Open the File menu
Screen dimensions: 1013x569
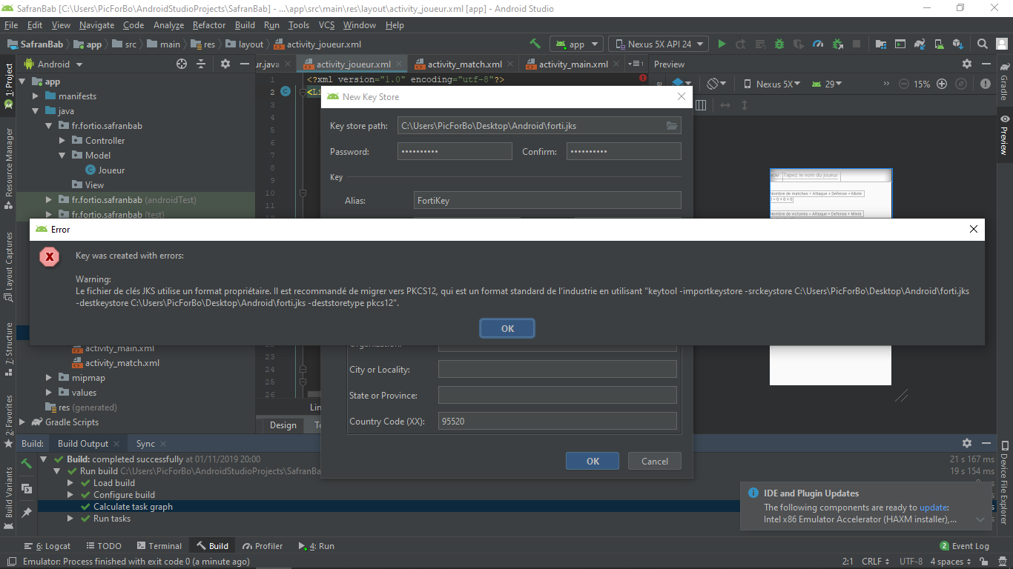pos(11,25)
